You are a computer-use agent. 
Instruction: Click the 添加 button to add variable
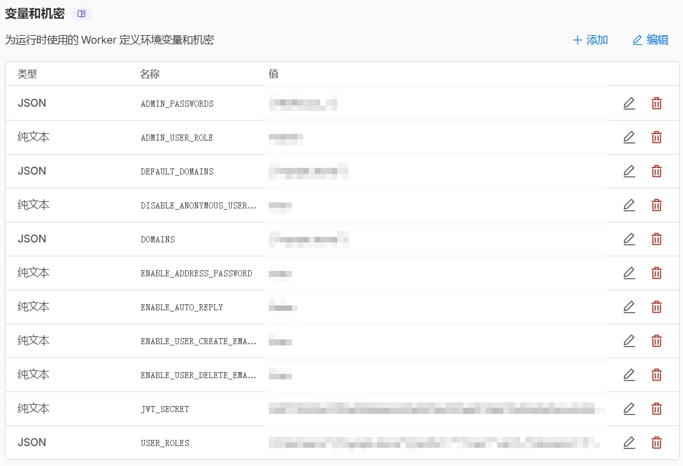click(590, 40)
